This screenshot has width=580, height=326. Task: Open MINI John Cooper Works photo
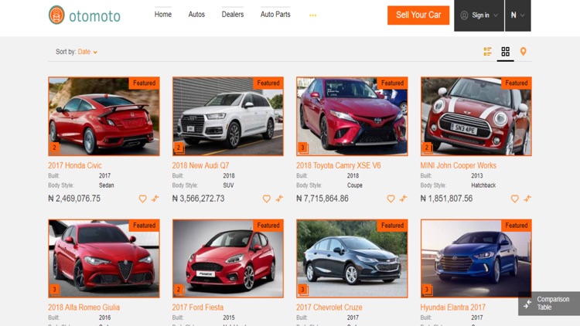tap(476, 116)
